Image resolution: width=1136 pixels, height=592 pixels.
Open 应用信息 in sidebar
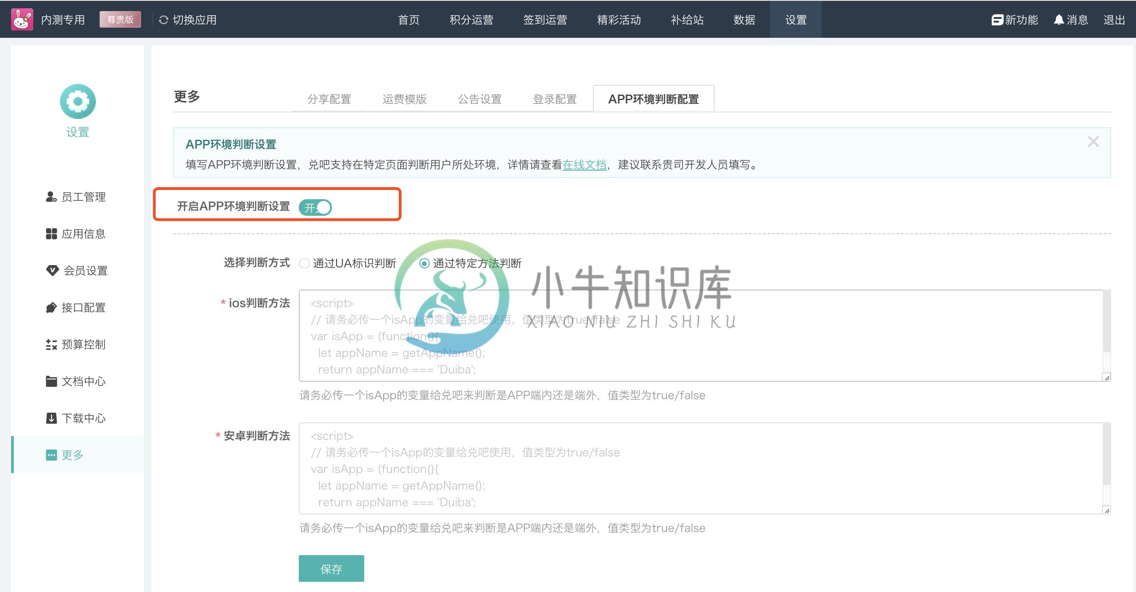click(83, 234)
